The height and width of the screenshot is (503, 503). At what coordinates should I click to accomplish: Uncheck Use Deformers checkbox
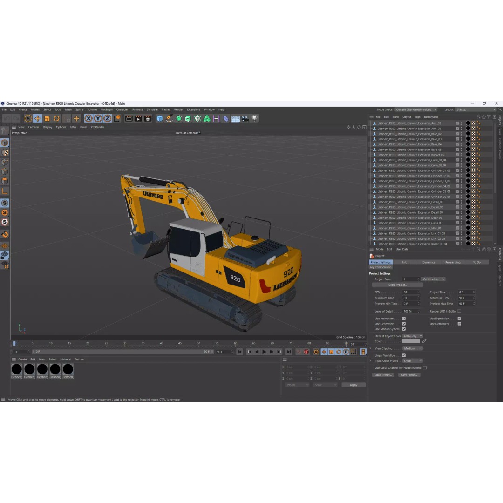459,324
